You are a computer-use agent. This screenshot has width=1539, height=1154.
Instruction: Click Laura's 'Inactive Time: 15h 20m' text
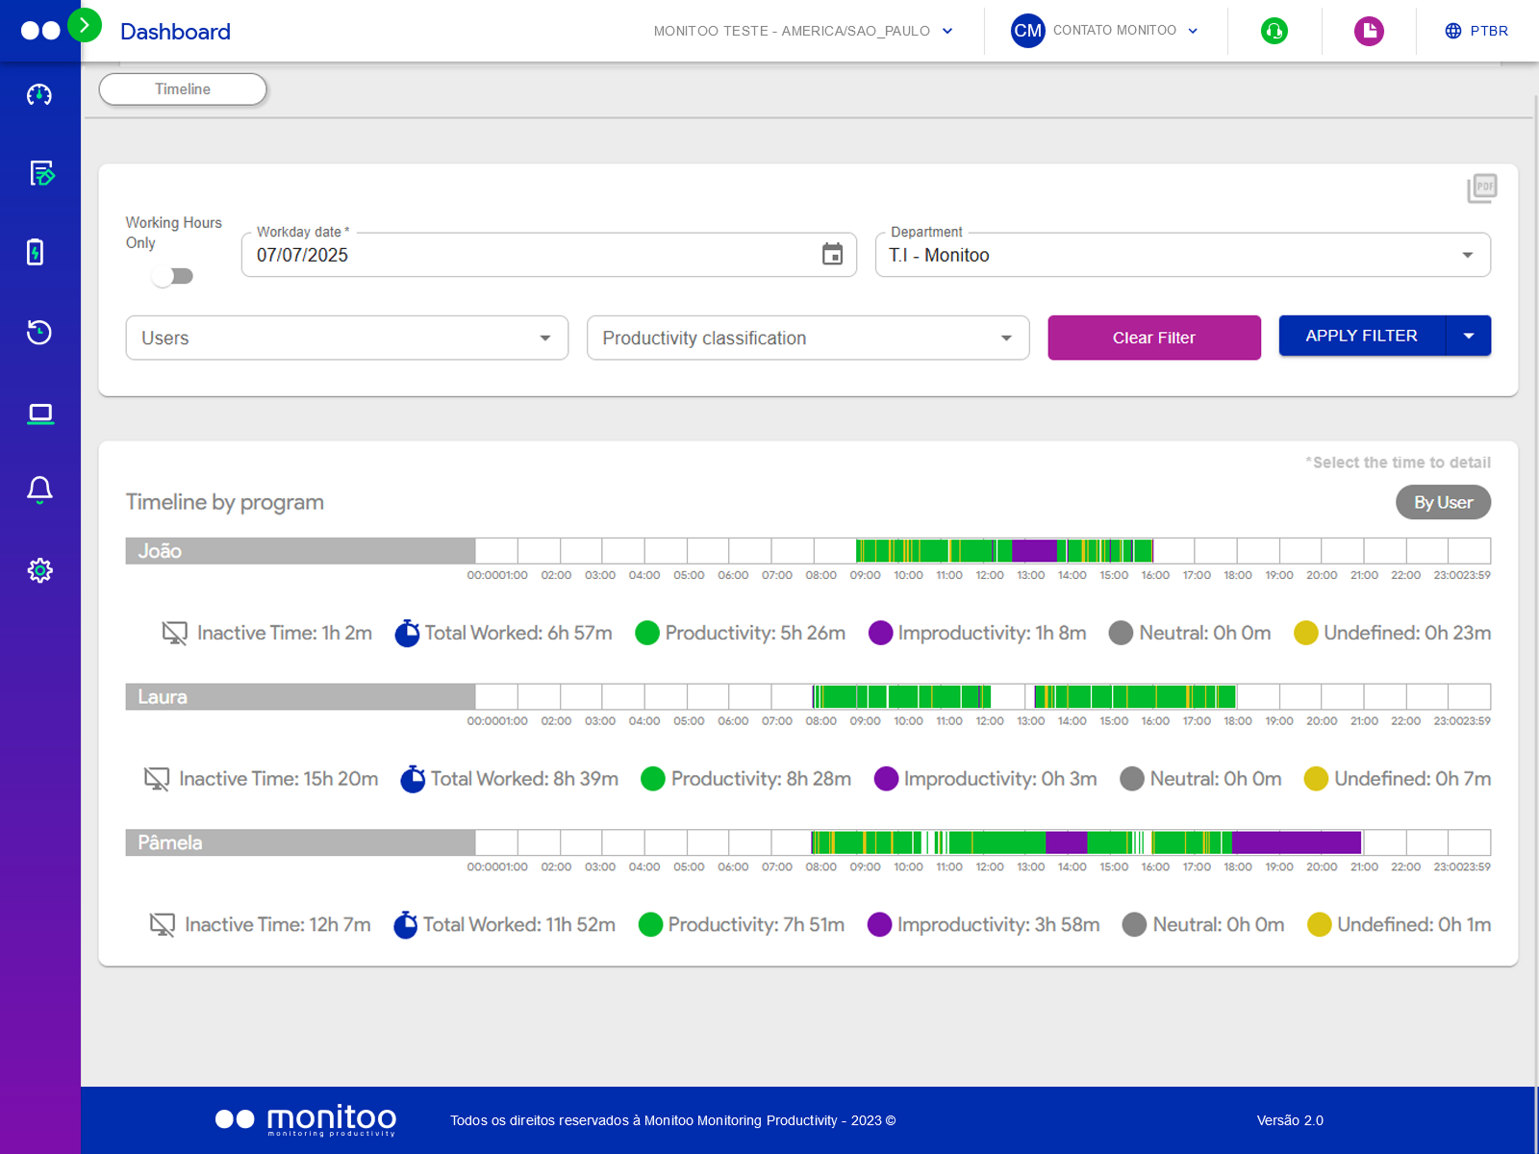coord(279,779)
